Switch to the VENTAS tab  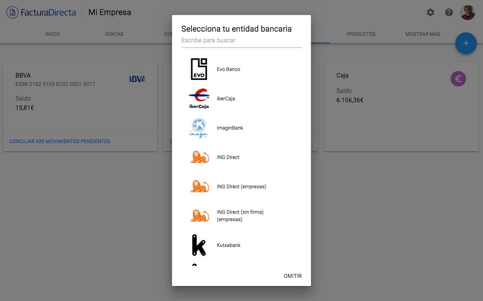(114, 34)
